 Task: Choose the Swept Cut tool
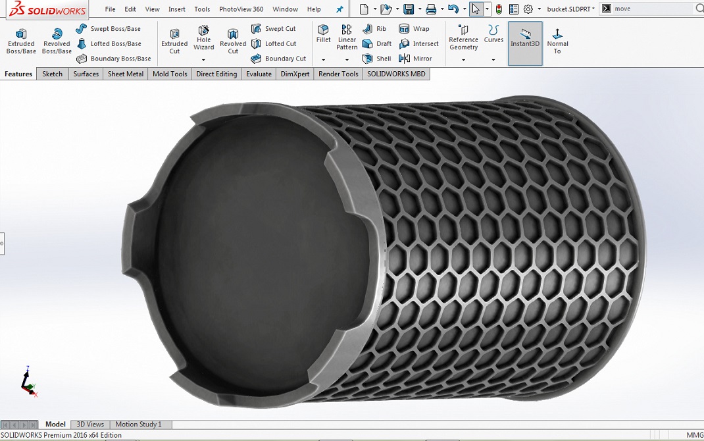pos(274,29)
